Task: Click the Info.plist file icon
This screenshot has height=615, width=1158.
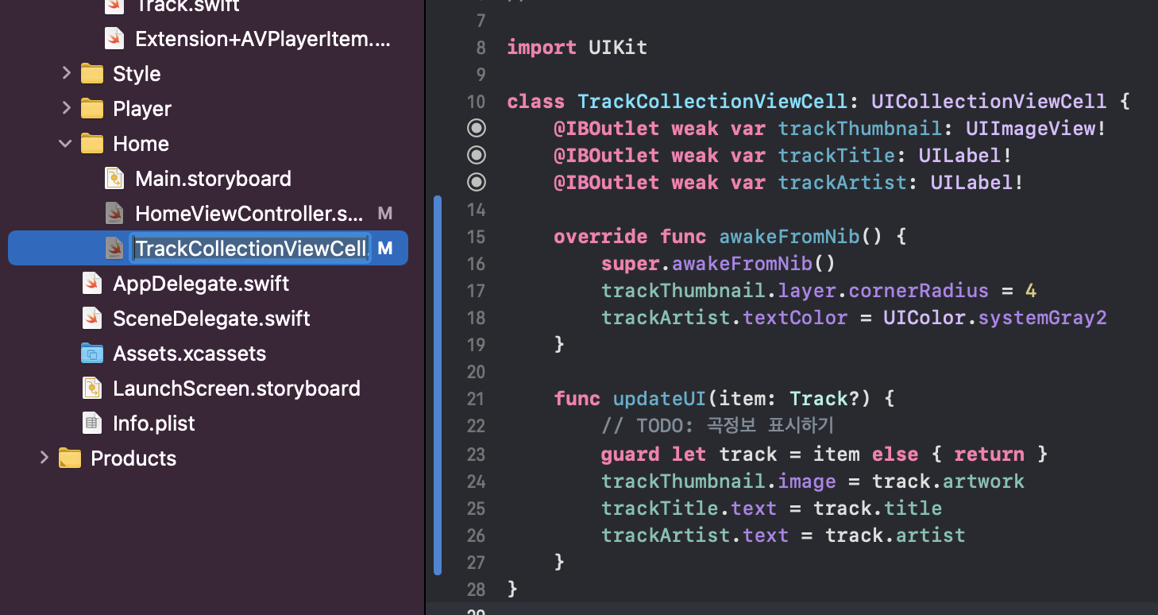Action: coord(93,424)
